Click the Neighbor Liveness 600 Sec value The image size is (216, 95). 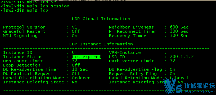179,27
